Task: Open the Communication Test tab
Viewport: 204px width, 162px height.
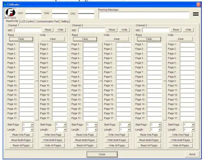Action: [48, 22]
